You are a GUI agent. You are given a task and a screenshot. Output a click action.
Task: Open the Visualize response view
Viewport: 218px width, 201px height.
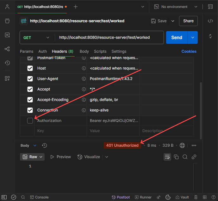click(89, 157)
